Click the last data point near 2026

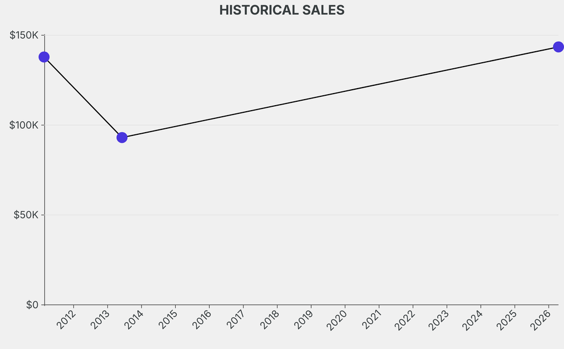[x=558, y=47]
